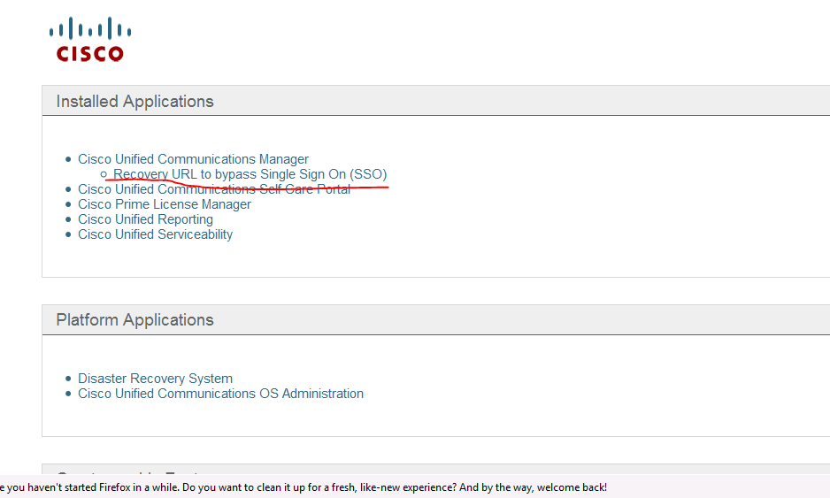Open Cisco Unified Communications Self Care Portal
Viewport: 830px width, 498px height.
(x=214, y=189)
